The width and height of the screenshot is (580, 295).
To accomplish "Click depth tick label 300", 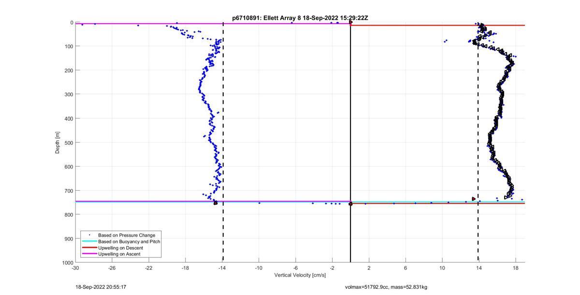I will click(69, 95).
